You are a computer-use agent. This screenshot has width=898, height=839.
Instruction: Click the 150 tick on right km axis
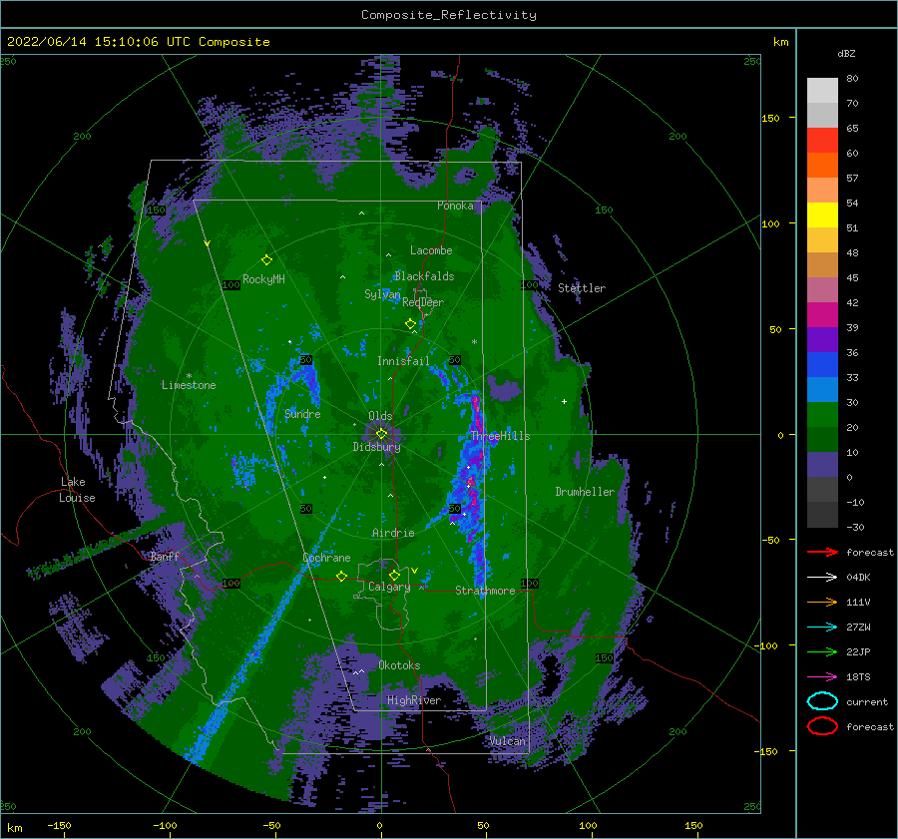pos(771,118)
